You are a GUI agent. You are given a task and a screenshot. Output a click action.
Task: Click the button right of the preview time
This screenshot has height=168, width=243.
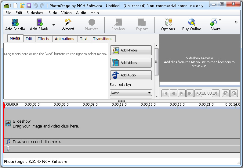point(217,93)
